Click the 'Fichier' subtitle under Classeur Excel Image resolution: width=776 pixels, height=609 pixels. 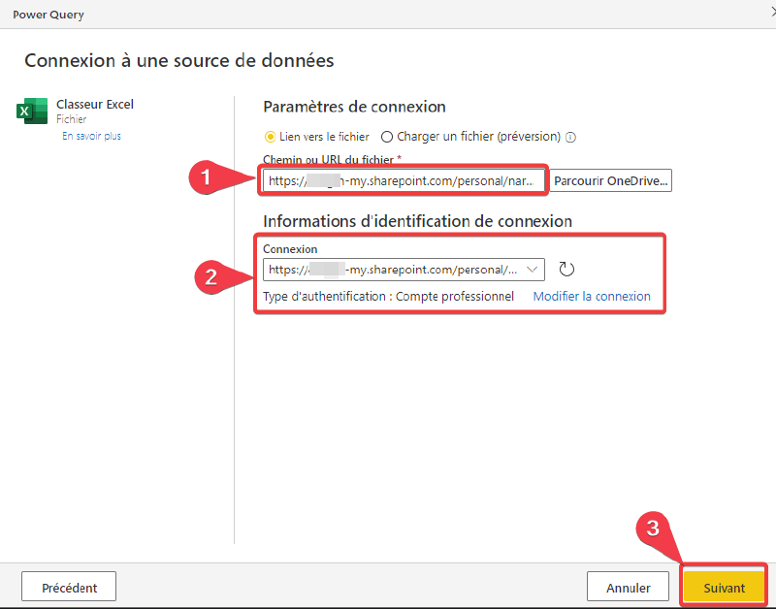pos(71,119)
